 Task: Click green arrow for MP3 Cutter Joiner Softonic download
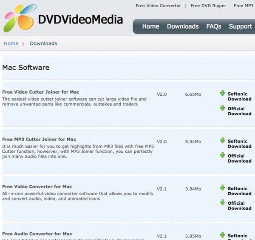pos(222,140)
